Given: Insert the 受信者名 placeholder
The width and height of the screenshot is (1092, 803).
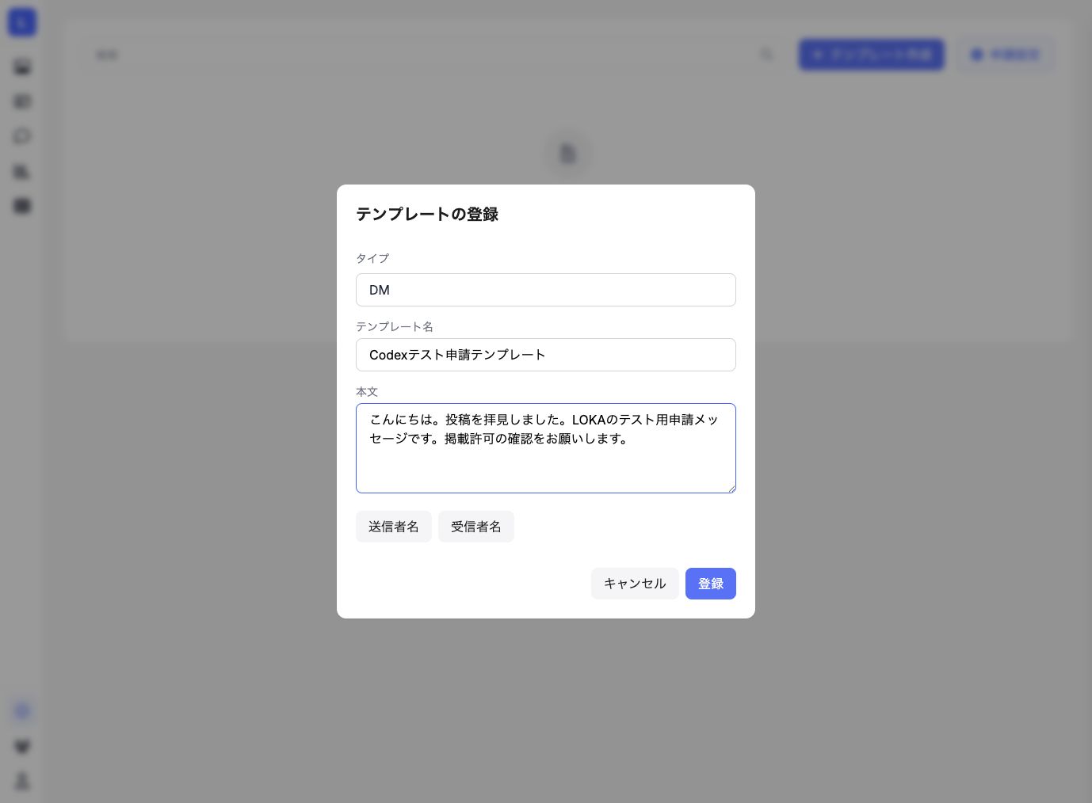Looking at the screenshot, I should click(x=476, y=527).
